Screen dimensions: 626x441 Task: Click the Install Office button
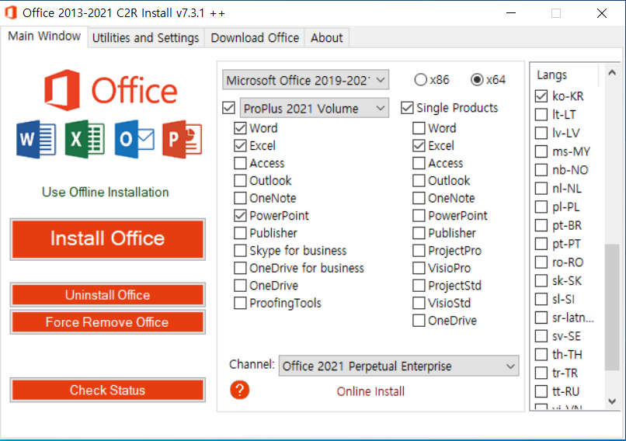[108, 238]
